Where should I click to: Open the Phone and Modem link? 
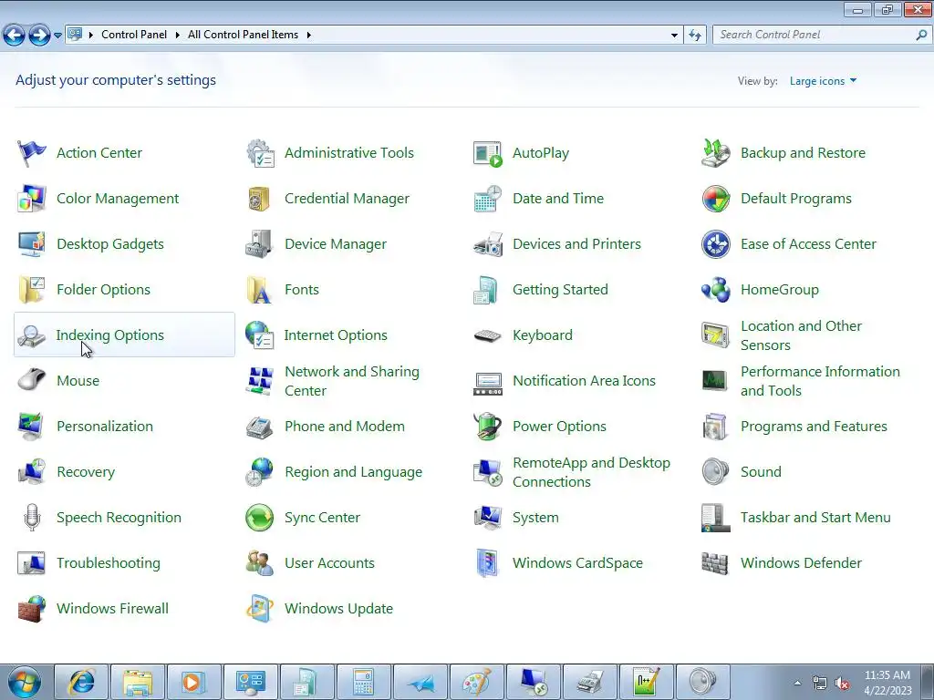(x=344, y=427)
